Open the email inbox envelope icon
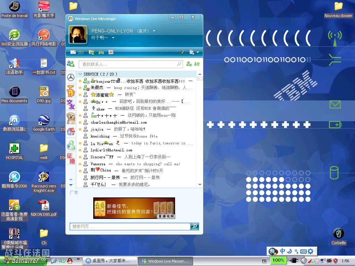Image resolution: width=355 pixels, height=266 pixels. [x=73, y=52]
